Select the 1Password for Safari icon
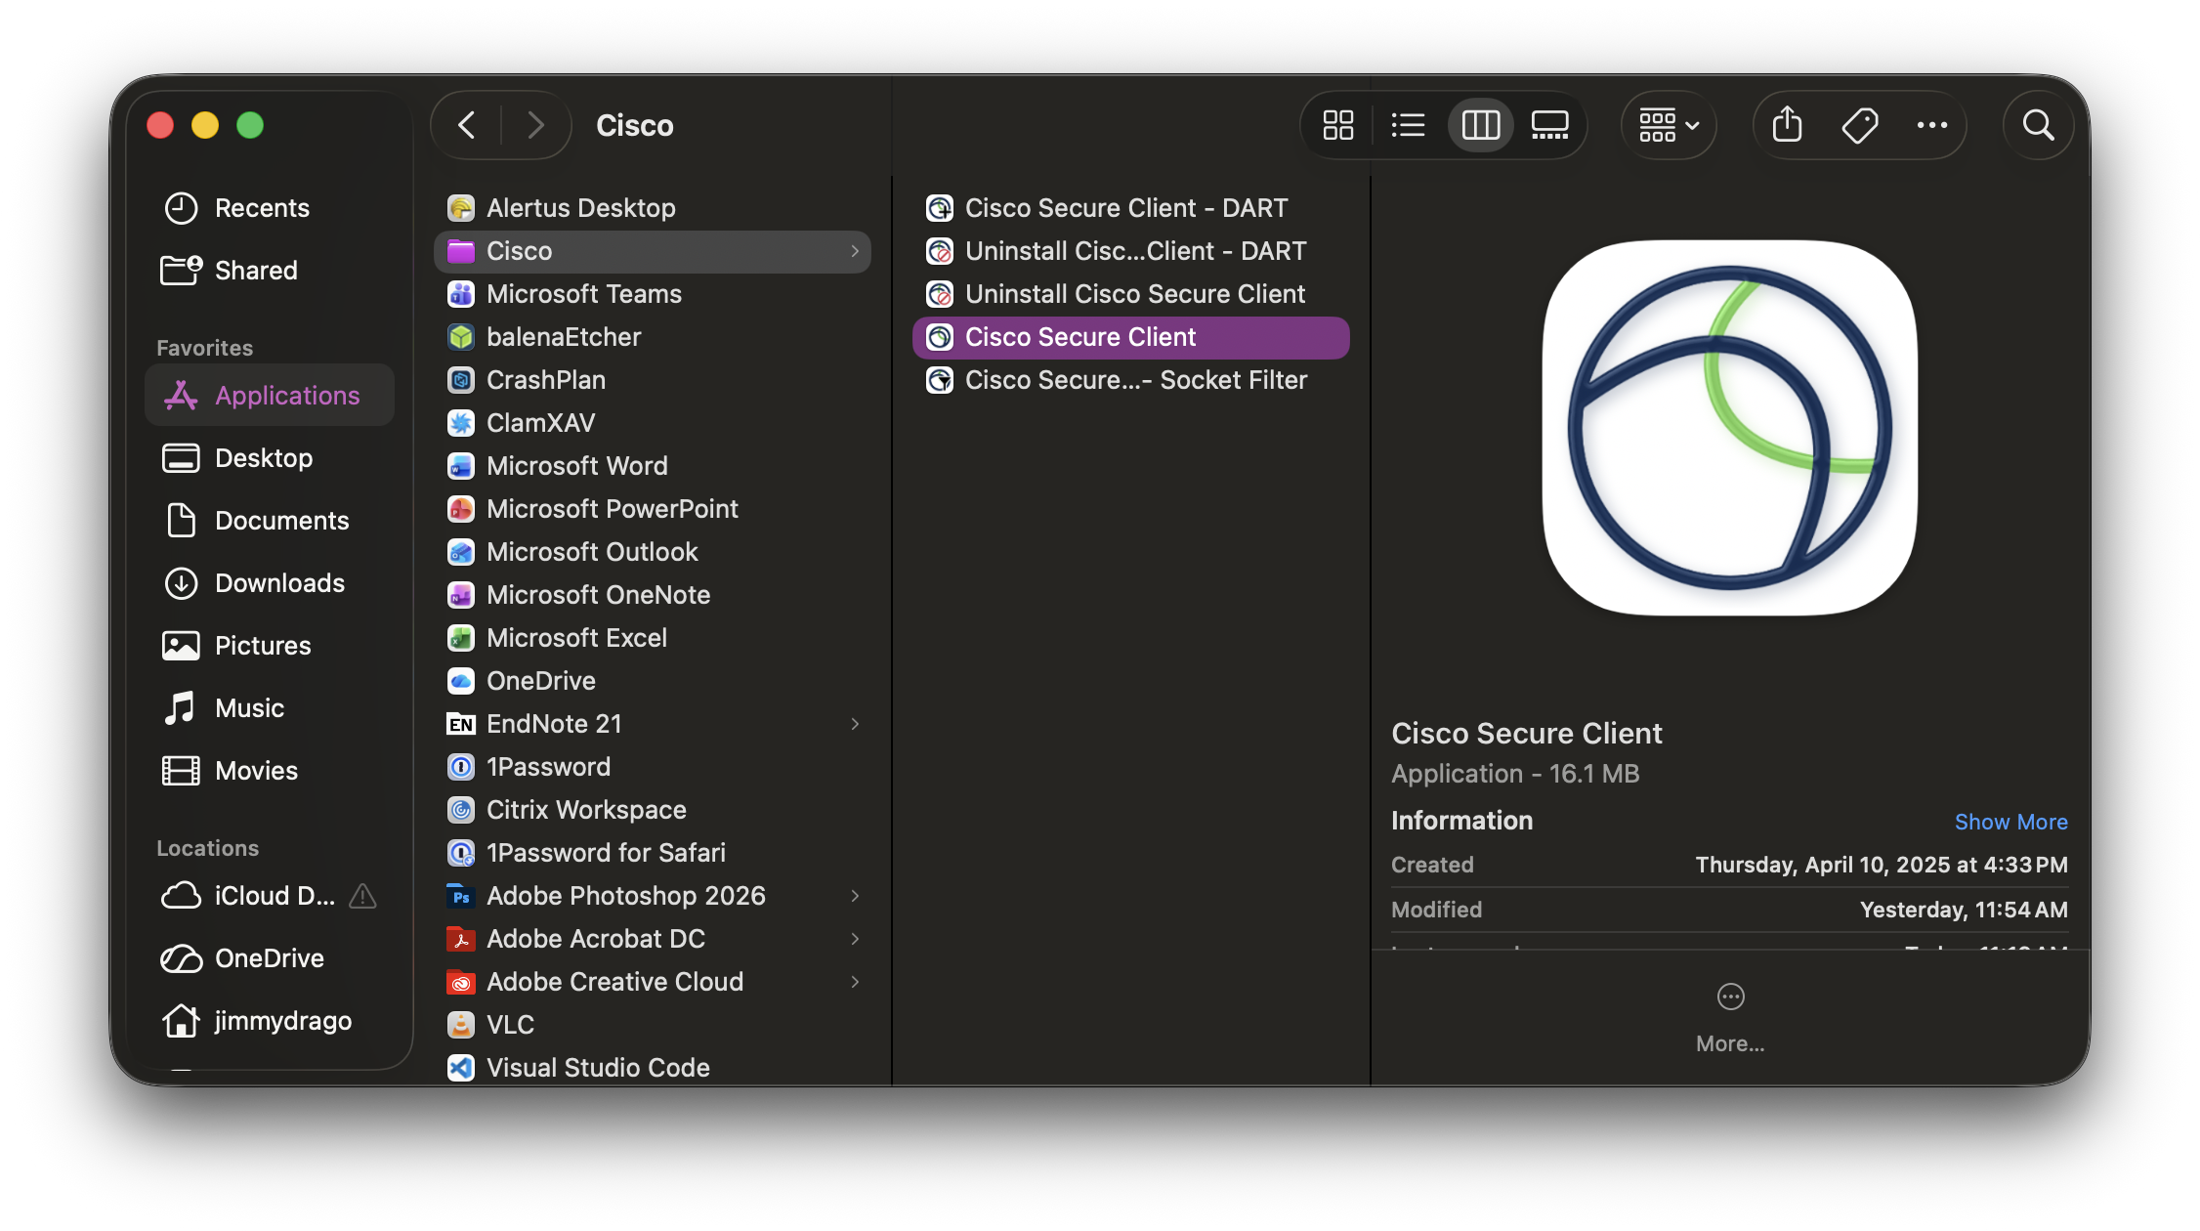Image resolution: width=2200 pixels, height=1231 pixels. point(461,853)
